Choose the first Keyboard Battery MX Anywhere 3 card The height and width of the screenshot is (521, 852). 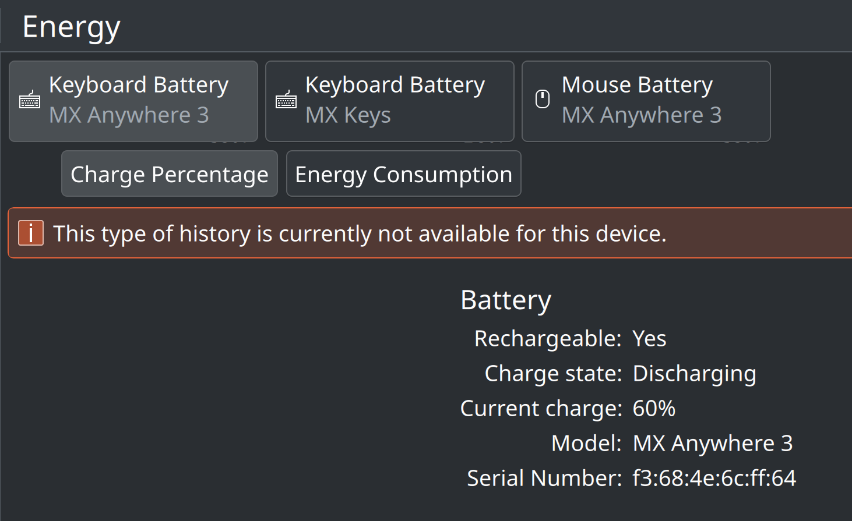click(133, 101)
